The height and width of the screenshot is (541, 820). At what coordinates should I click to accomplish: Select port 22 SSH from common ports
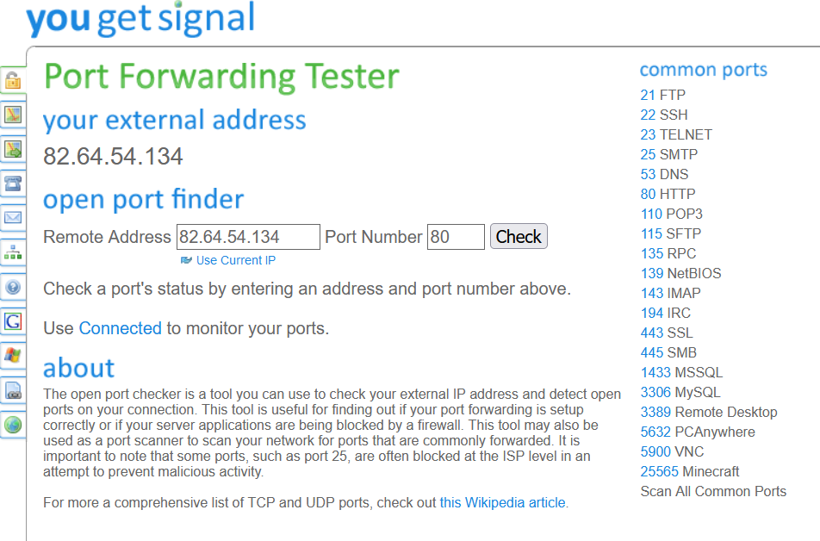664,115
